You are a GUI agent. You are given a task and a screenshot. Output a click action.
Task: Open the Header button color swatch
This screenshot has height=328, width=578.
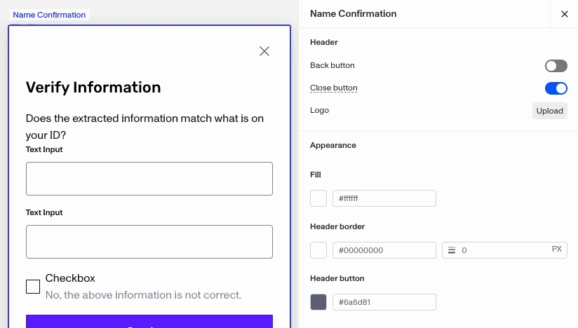(x=318, y=302)
